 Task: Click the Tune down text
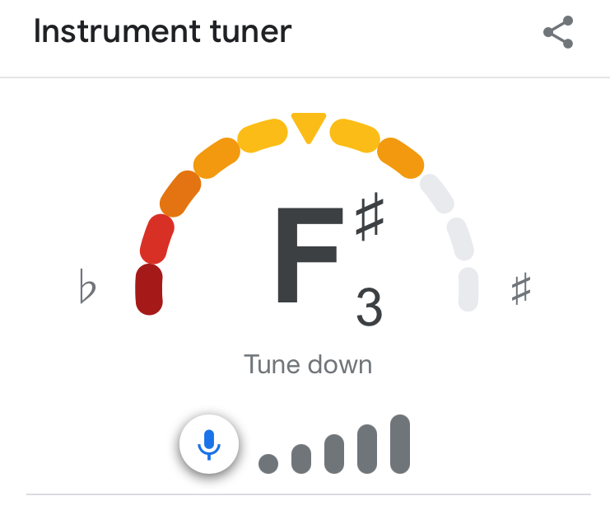pos(308,365)
